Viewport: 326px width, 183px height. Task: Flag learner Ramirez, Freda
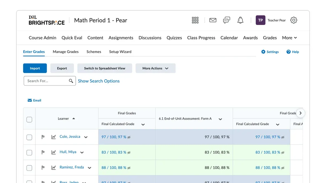click(x=43, y=168)
